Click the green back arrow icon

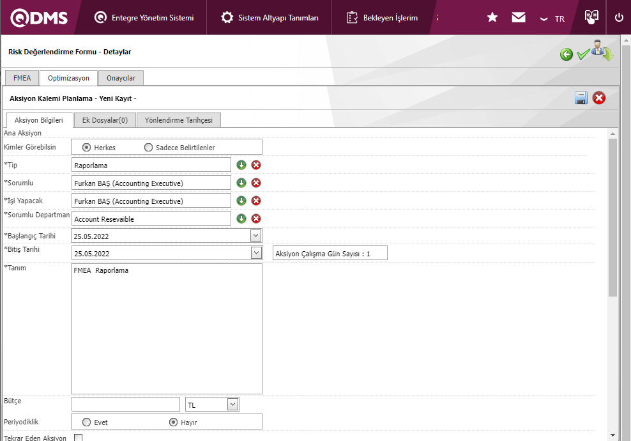pos(566,54)
